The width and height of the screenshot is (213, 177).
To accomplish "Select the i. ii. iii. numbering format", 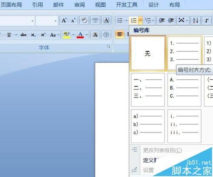I will [184, 126].
